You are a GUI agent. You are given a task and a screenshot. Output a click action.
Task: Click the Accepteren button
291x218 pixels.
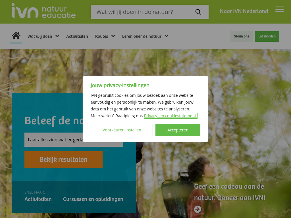(178, 130)
